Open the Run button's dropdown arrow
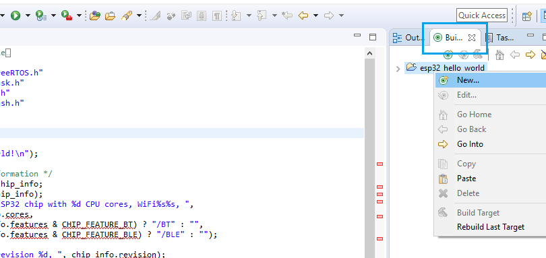The height and width of the screenshot is (258, 546). tap(28, 15)
